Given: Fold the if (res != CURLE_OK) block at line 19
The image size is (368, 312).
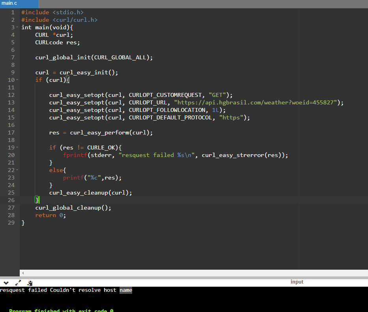Looking at the screenshot, I should click(x=17, y=147).
